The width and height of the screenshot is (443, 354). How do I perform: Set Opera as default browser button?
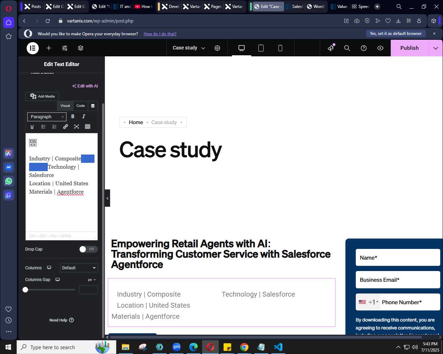[396, 34]
